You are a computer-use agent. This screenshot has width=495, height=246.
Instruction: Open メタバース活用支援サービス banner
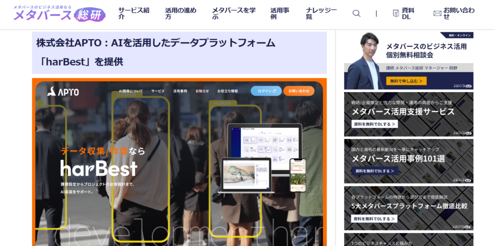pos(409,114)
